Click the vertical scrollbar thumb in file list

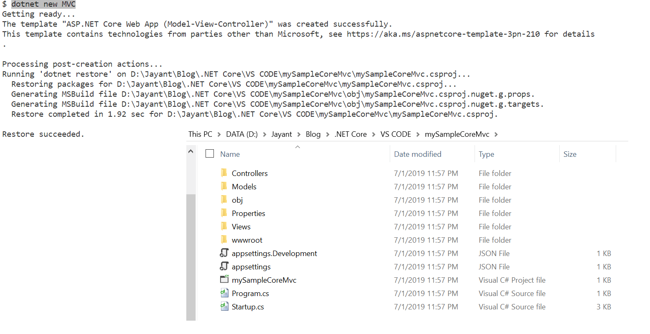pos(191,257)
